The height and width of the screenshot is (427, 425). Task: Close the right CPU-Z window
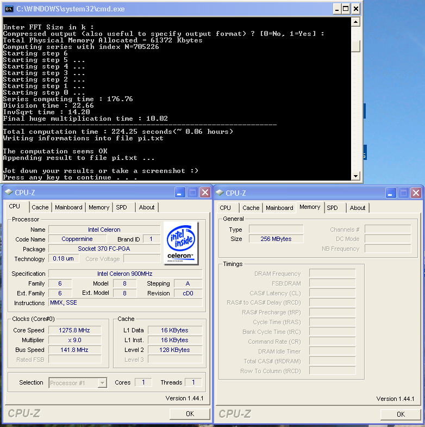click(416, 193)
